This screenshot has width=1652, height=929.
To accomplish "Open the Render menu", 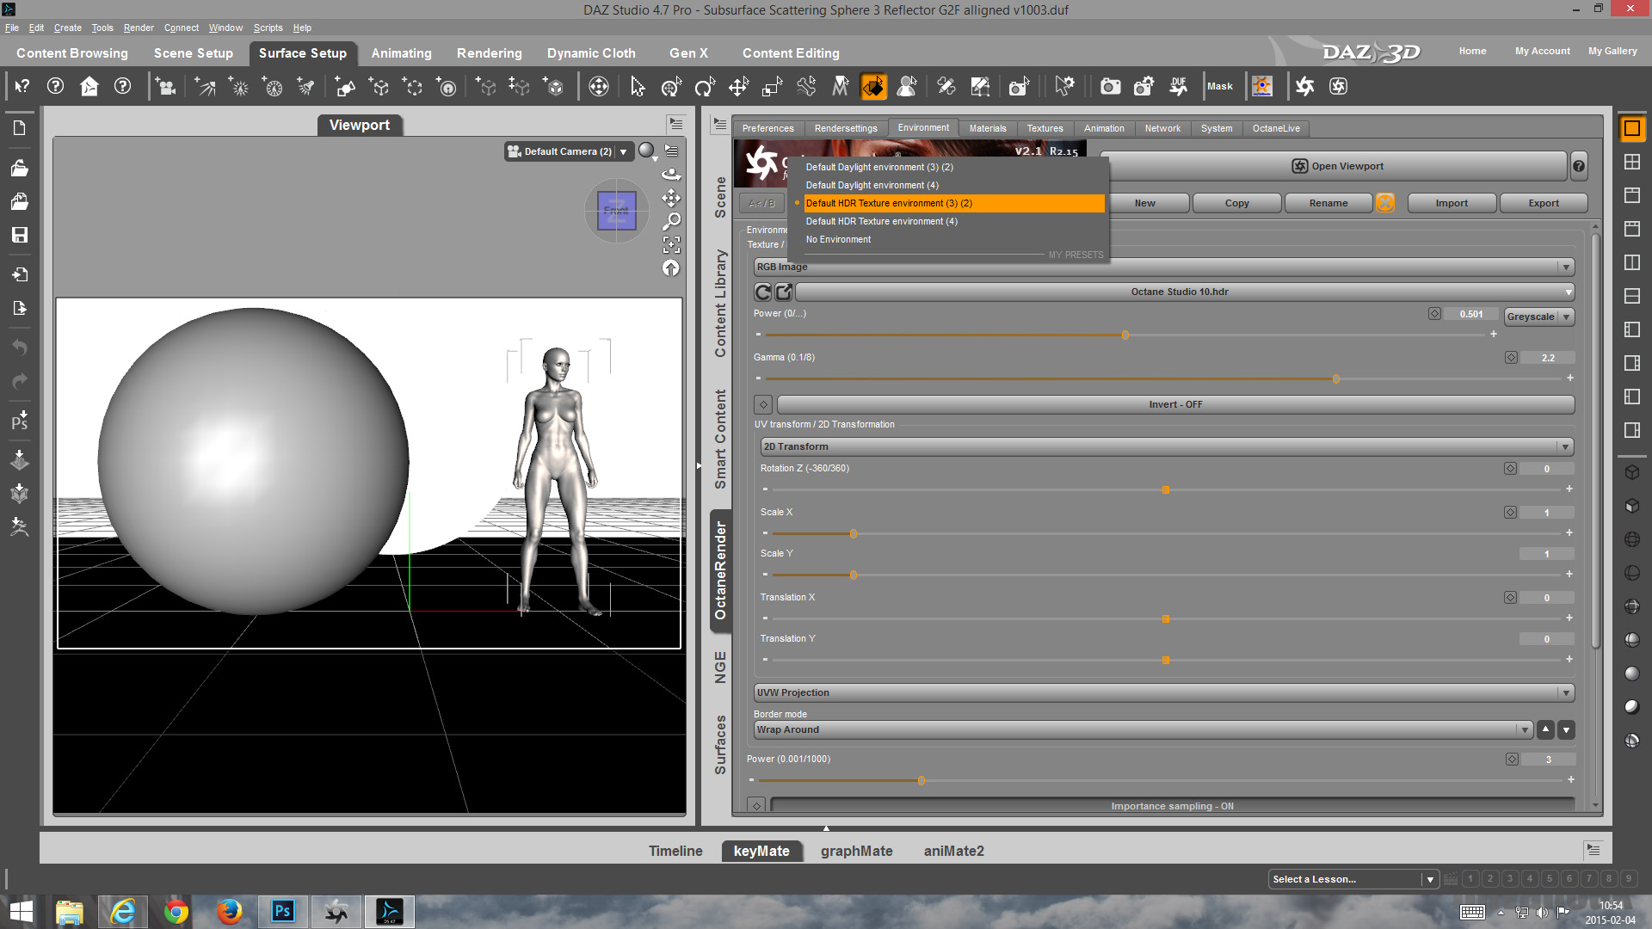I will pyautogui.click(x=138, y=28).
